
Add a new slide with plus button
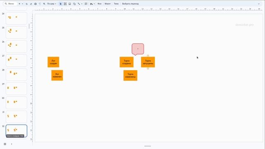pos(19,4)
